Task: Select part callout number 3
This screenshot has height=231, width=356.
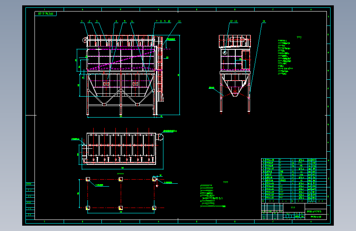Action: (97, 21)
